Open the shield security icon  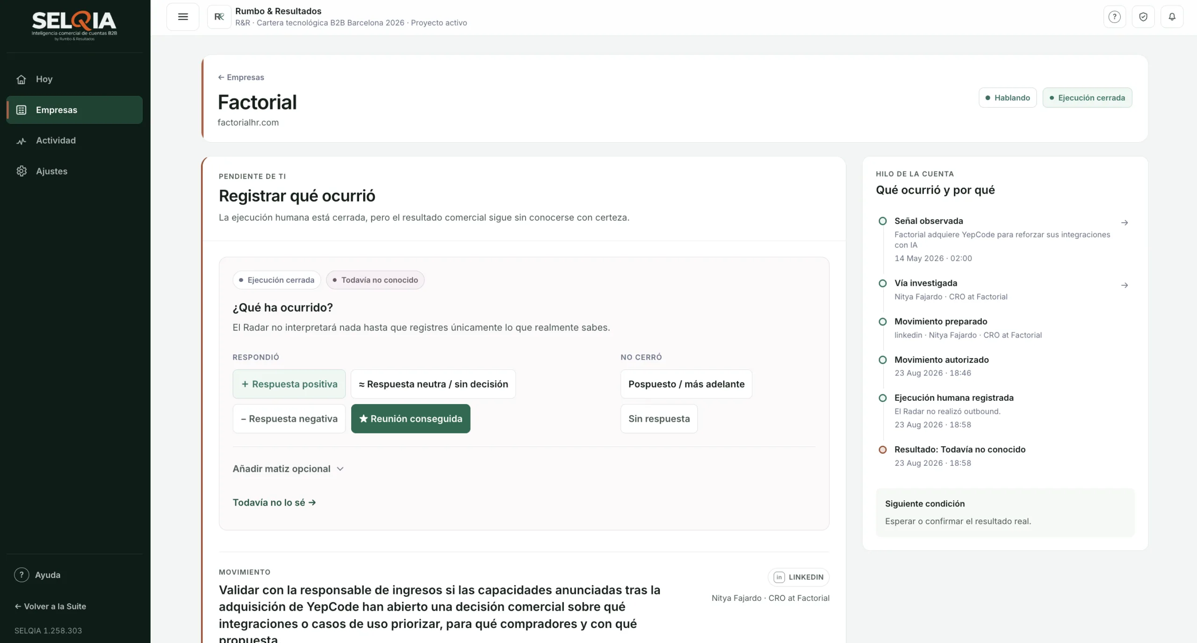[1143, 17]
